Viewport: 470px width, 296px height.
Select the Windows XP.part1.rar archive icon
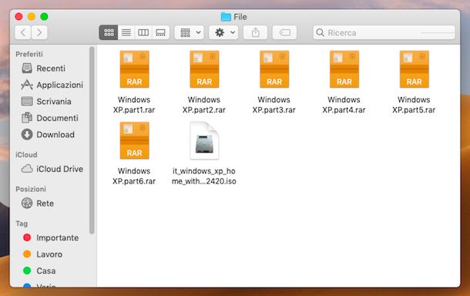134,69
